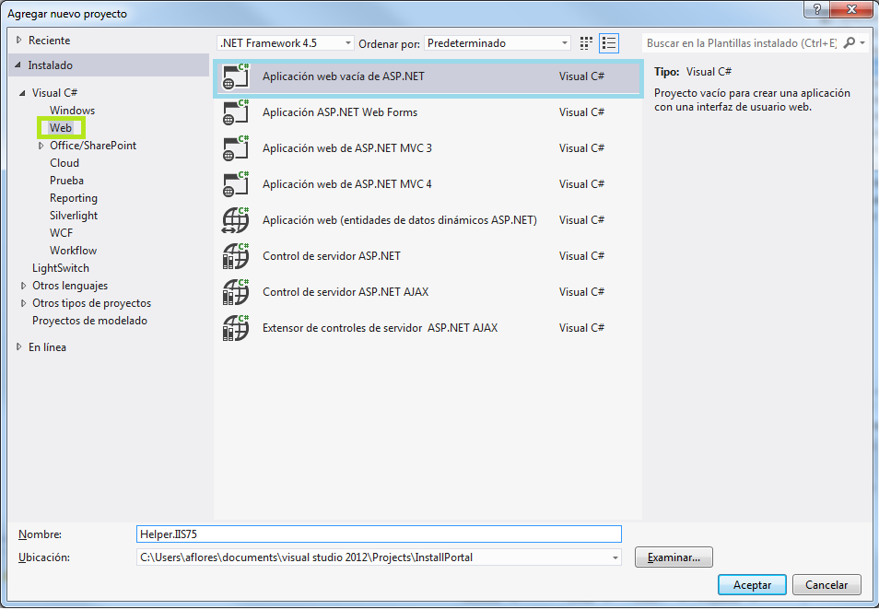The height and width of the screenshot is (610, 879).
Task: Select the Reporting category
Action: [x=74, y=198]
